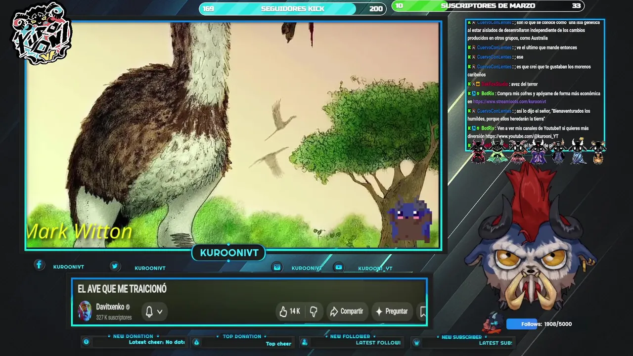Viewport: 633px width, 356px height.
Task: Click the New Subscriber crown icon
Action: 416,342
